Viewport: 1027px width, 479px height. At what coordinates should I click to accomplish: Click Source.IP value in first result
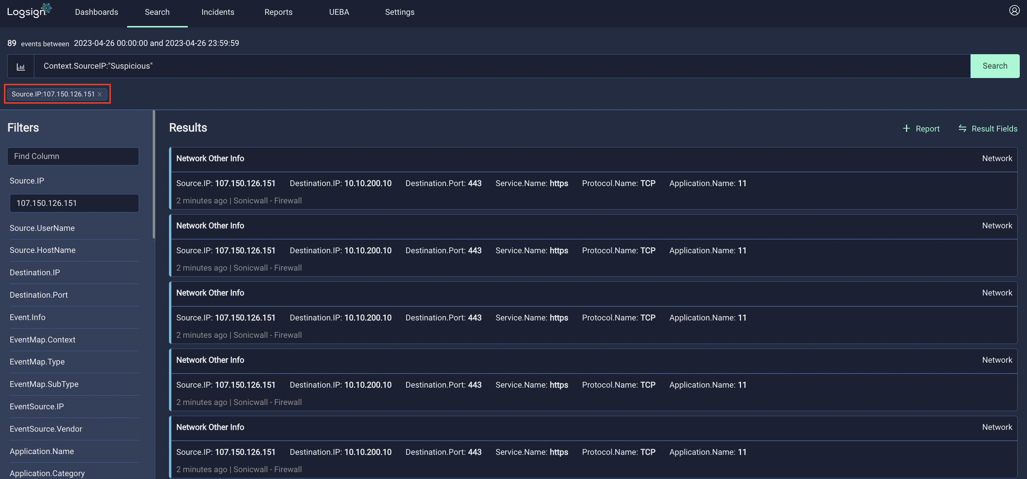tap(245, 184)
